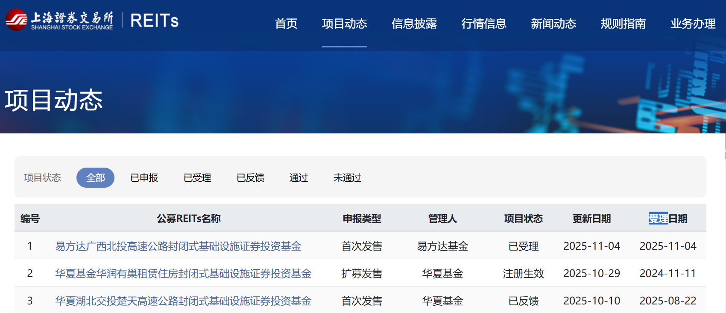This screenshot has height=313, width=726.
Task: Click 业务办理 in the navigation bar
Action: pyautogui.click(x=693, y=24)
